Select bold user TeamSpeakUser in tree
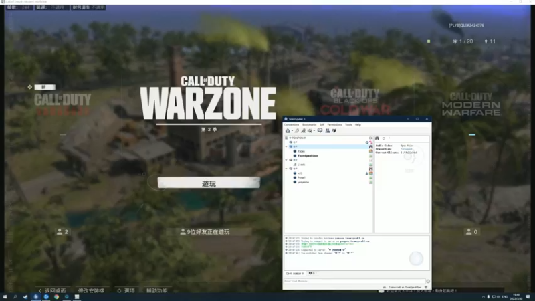The width and height of the screenshot is (535, 301). [308, 156]
